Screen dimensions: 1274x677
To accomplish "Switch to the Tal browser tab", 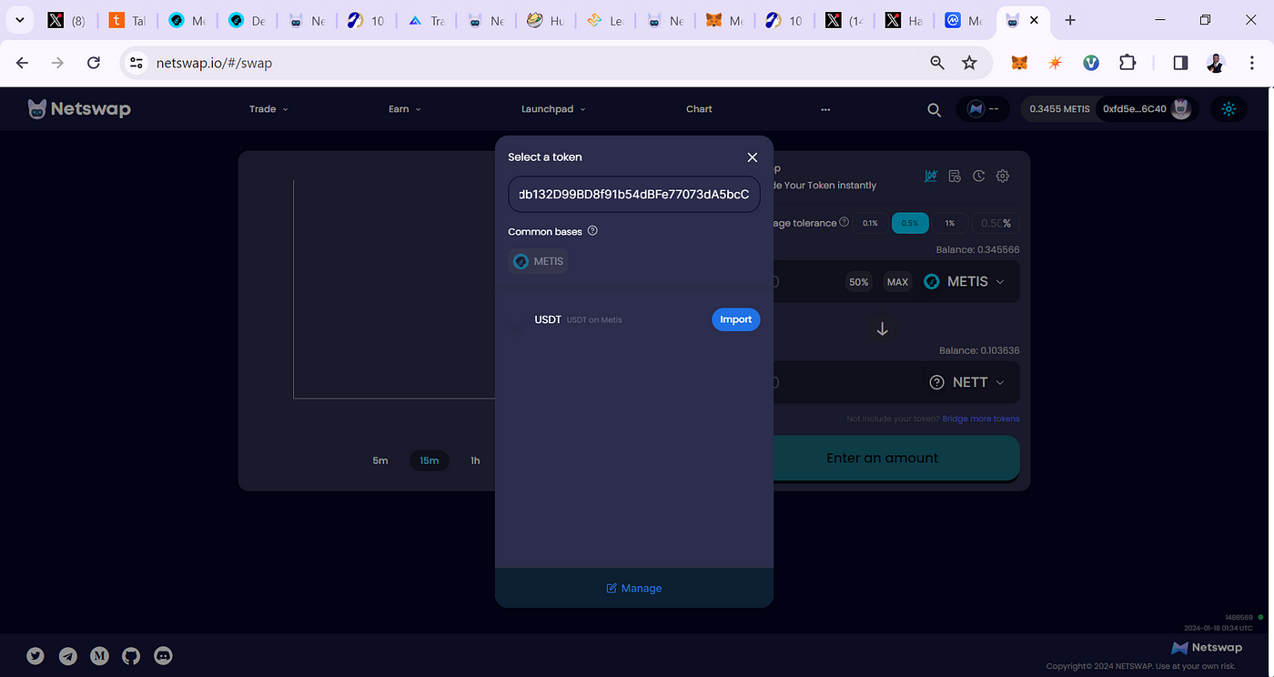I will 127,20.
